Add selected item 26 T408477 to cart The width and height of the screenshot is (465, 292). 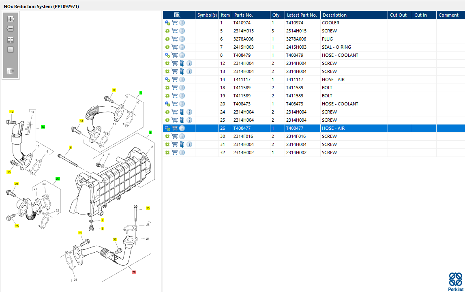[175, 128]
